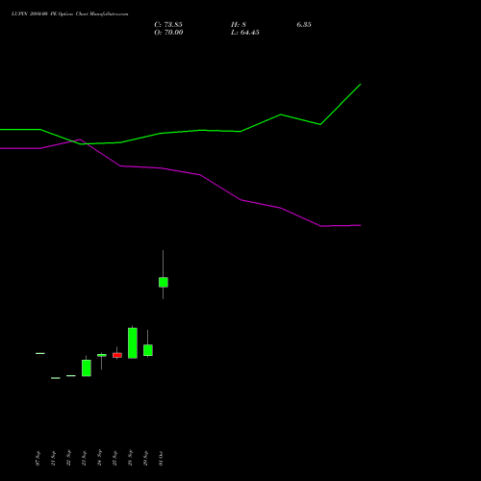Click the '29 Sep' date axis label
481x481 pixels.
(145, 458)
